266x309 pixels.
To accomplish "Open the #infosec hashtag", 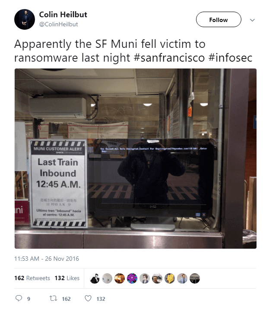I will pyautogui.click(x=230, y=58).
